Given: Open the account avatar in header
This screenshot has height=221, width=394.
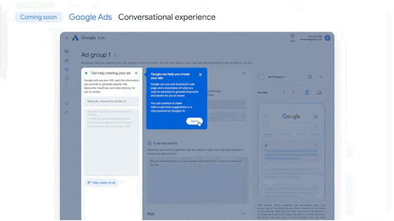Looking at the screenshot, I should pyautogui.click(x=328, y=38).
